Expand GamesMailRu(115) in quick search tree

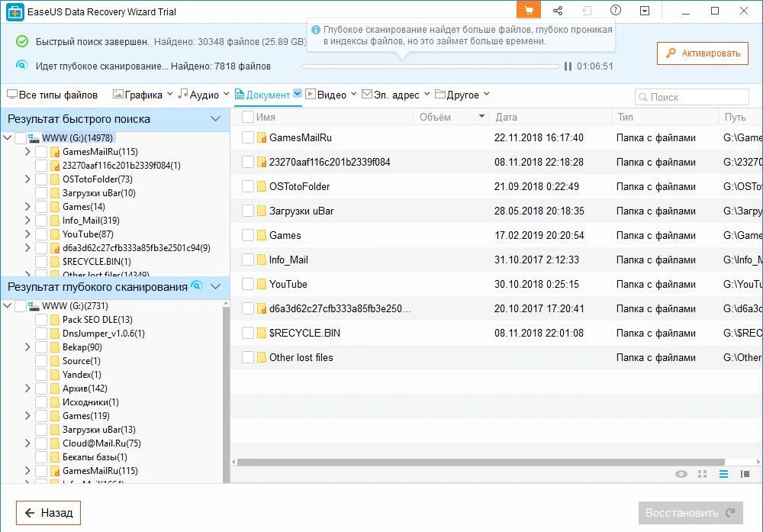point(27,152)
